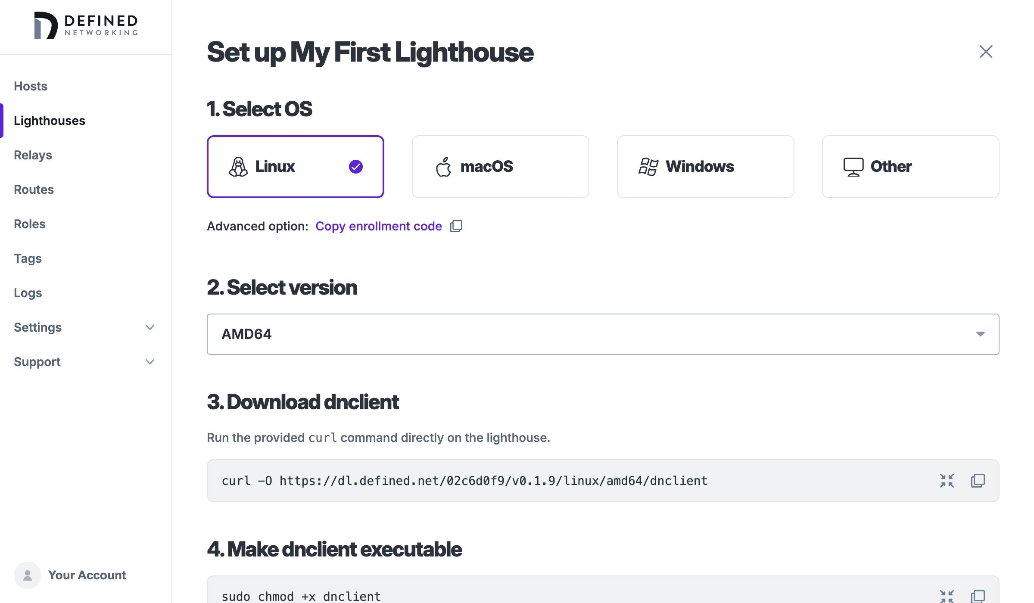This screenshot has height=603, width=1034.
Task: Navigate to the Lighthouses menu item
Action: point(49,121)
